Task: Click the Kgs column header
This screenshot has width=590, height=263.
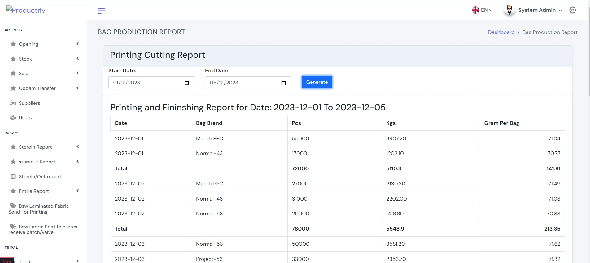Action: coord(431,123)
